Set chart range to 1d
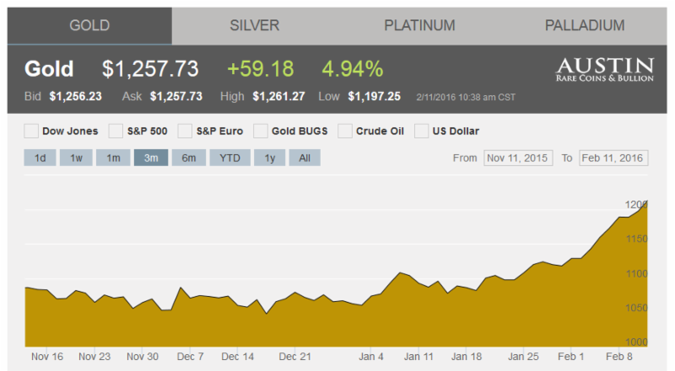 pyautogui.click(x=40, y=158)
